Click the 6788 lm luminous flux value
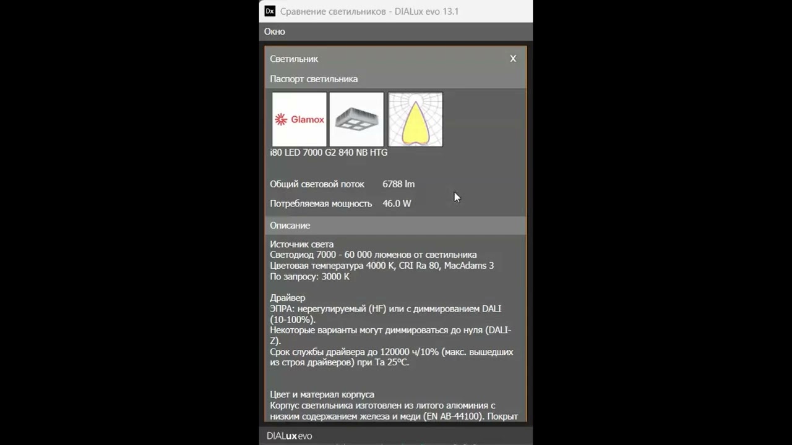 pyautogui.click(x=398, y=184)
